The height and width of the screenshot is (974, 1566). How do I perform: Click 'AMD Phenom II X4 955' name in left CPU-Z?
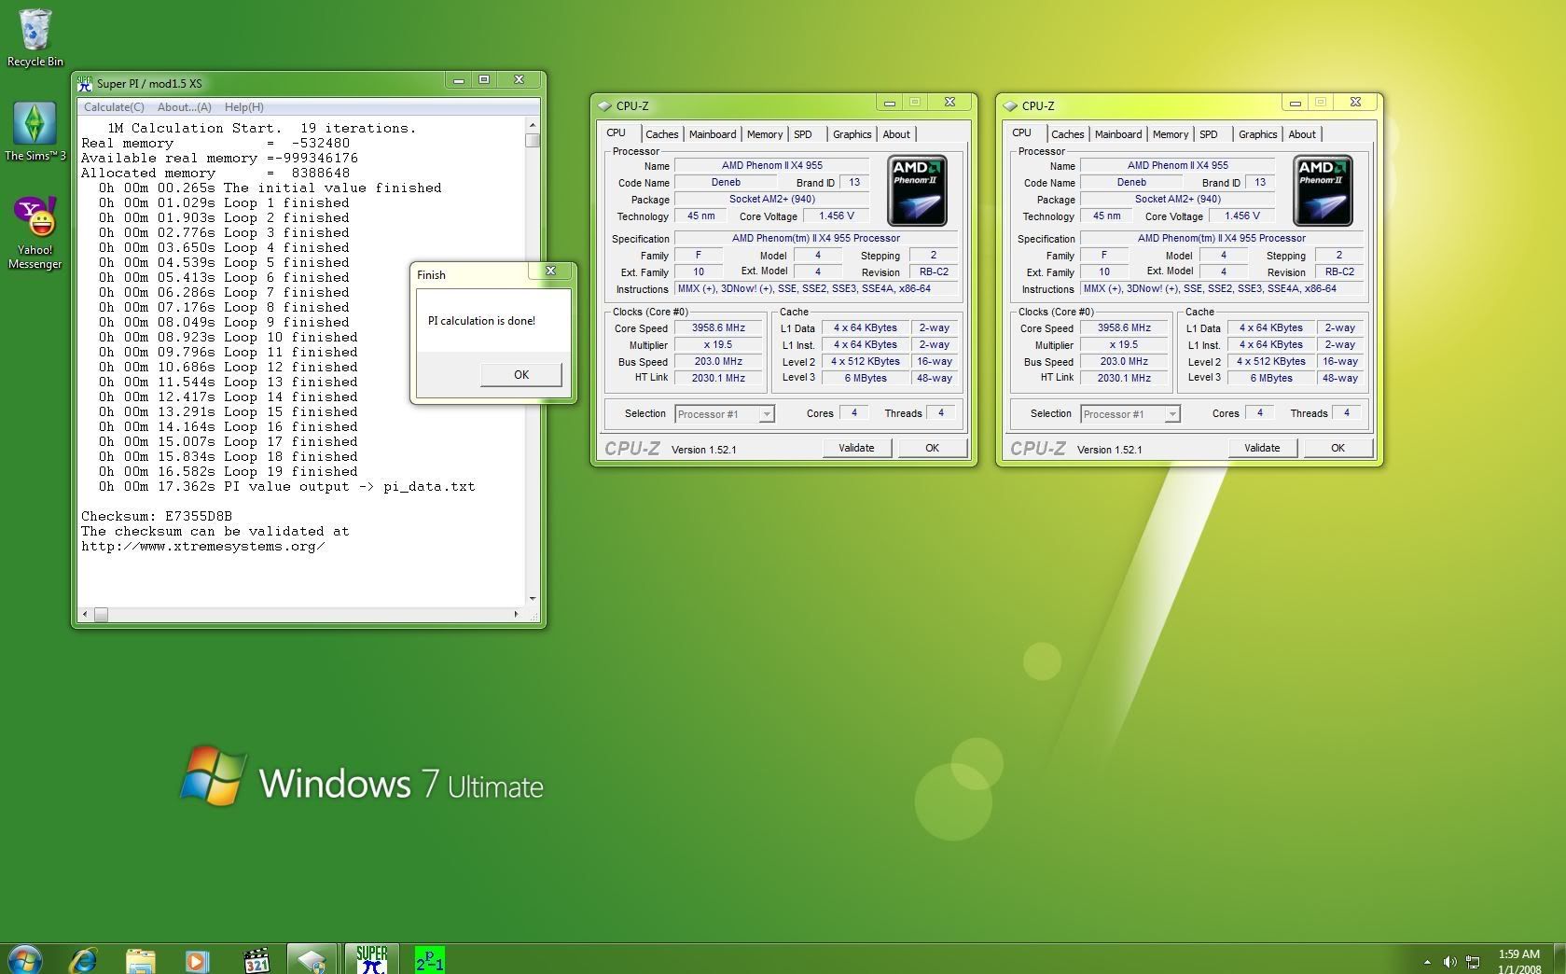[772, 165]
